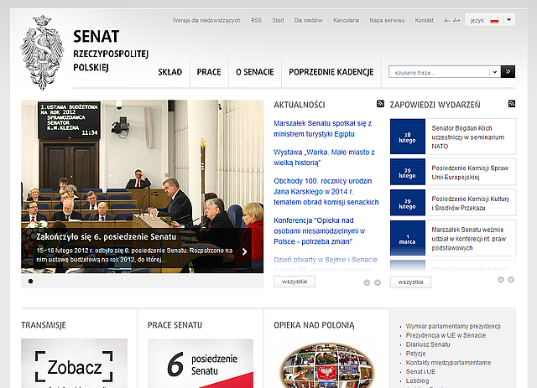Open the language dropdown arrow
Screen dimensions: 537x388
[x=509, y=20]
